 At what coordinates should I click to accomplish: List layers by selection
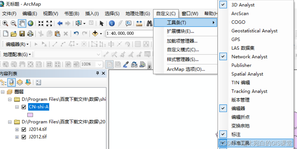[28, 82]
